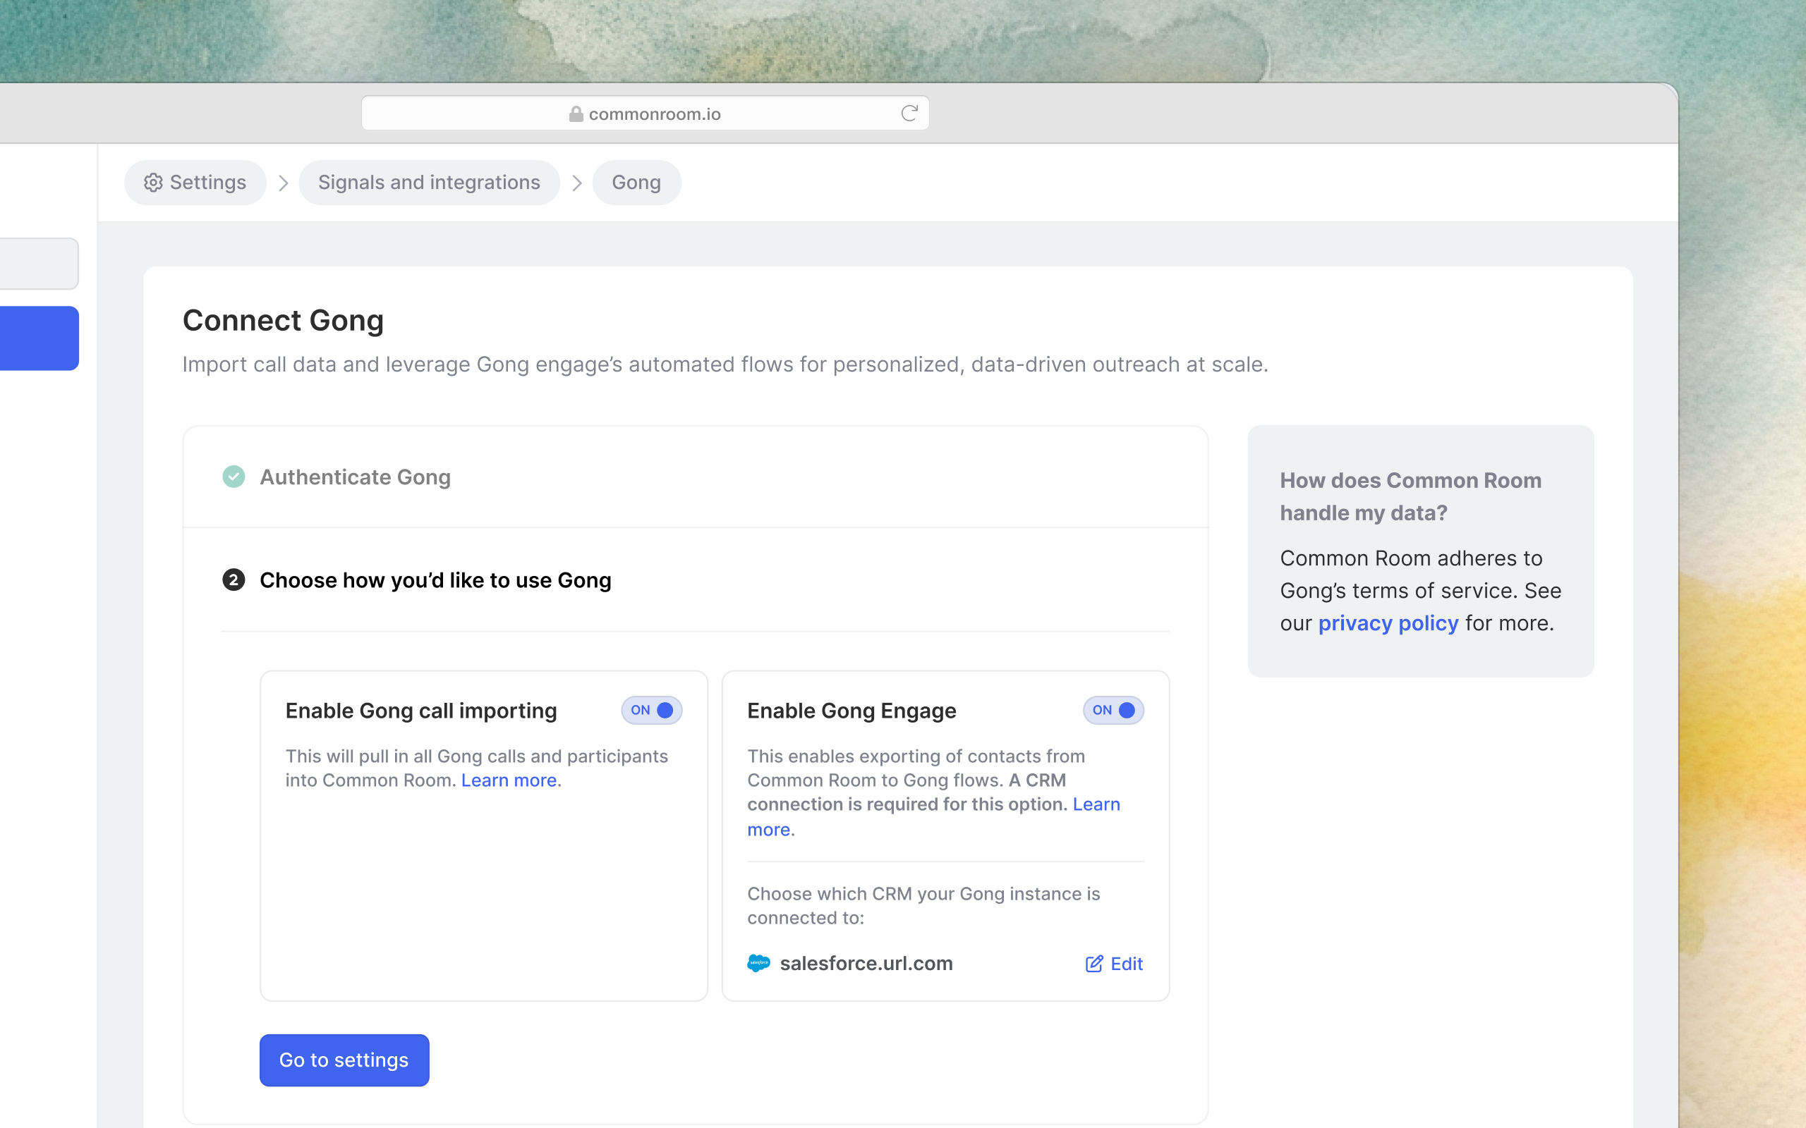Disable the Gong Engage toggle
The height and width of the screenshot is (1128, 1806).
pyautogui.click(x=1113, y=710)
